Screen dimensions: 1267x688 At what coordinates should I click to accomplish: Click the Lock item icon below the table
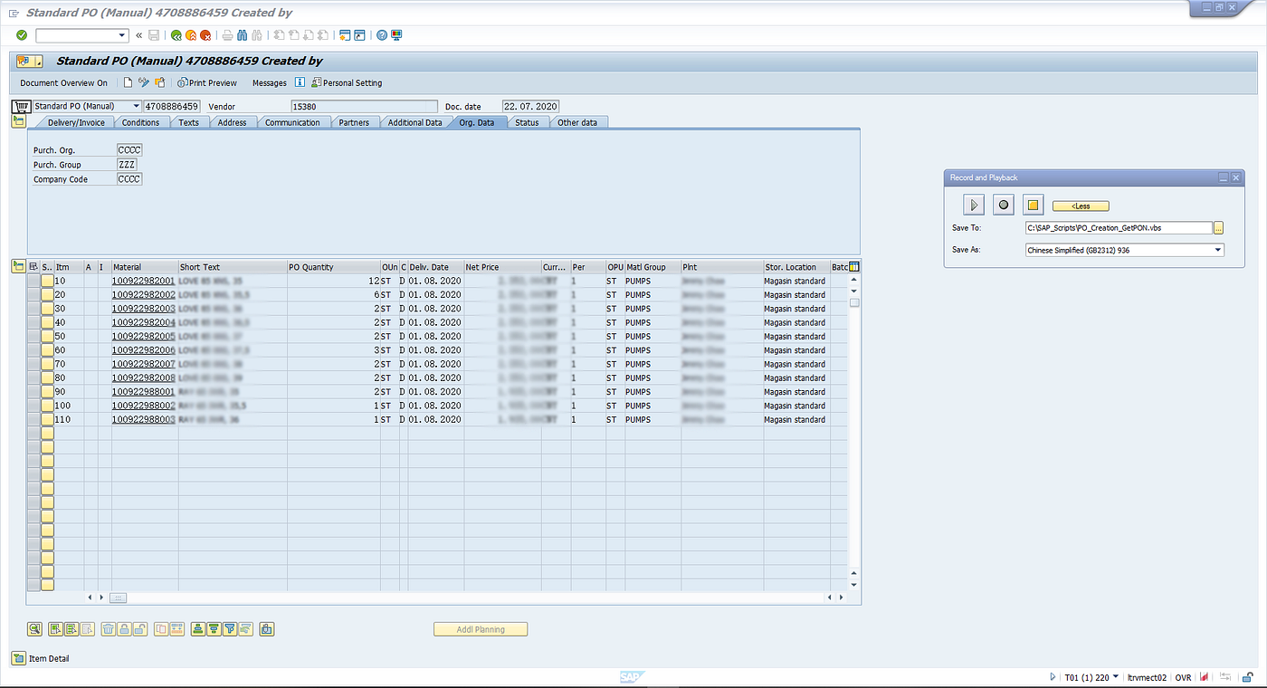122,629
